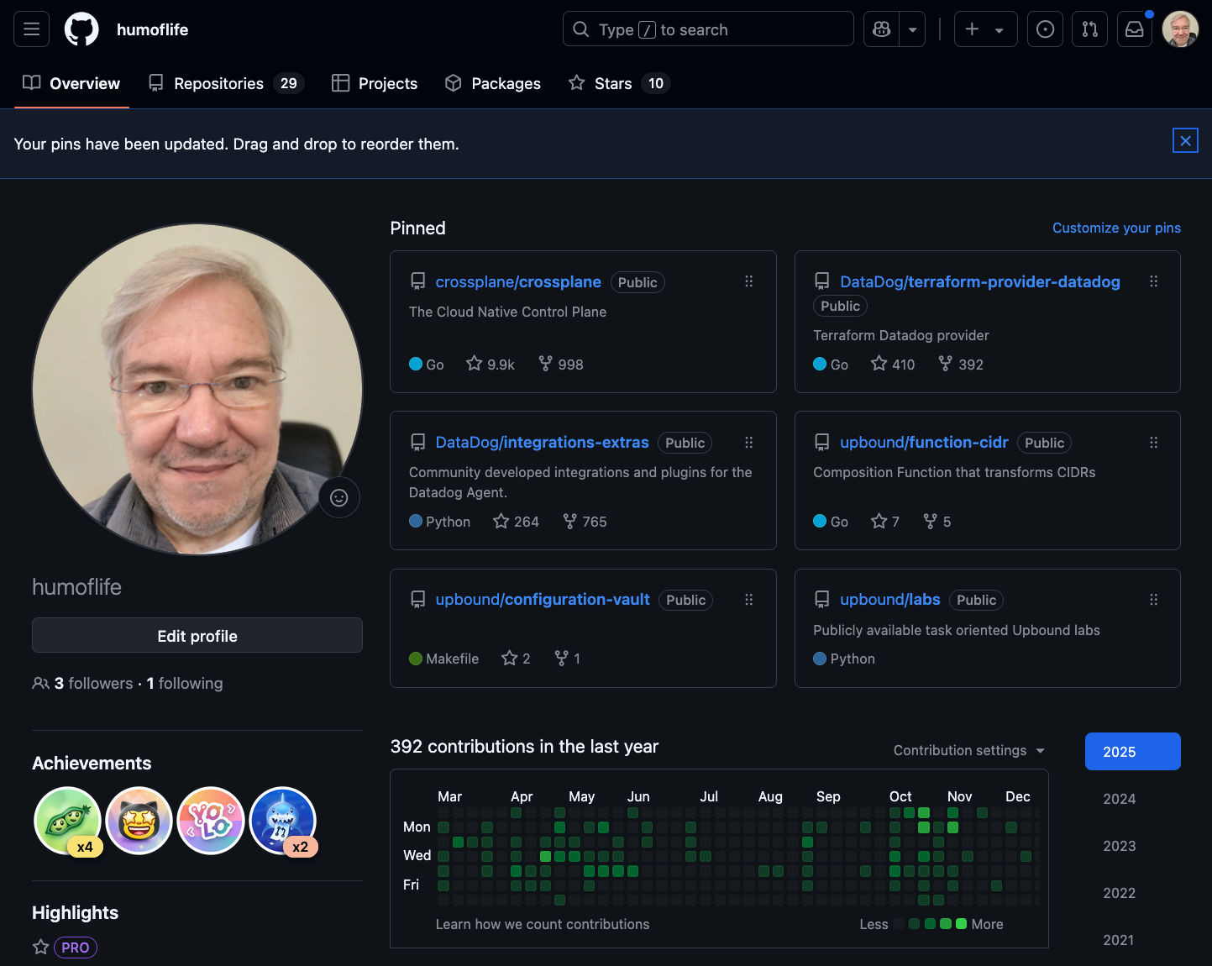Open DataDog/integrations-extras repository
The width and height of the screenshot is (1212, 966).
tap(542, 442)
